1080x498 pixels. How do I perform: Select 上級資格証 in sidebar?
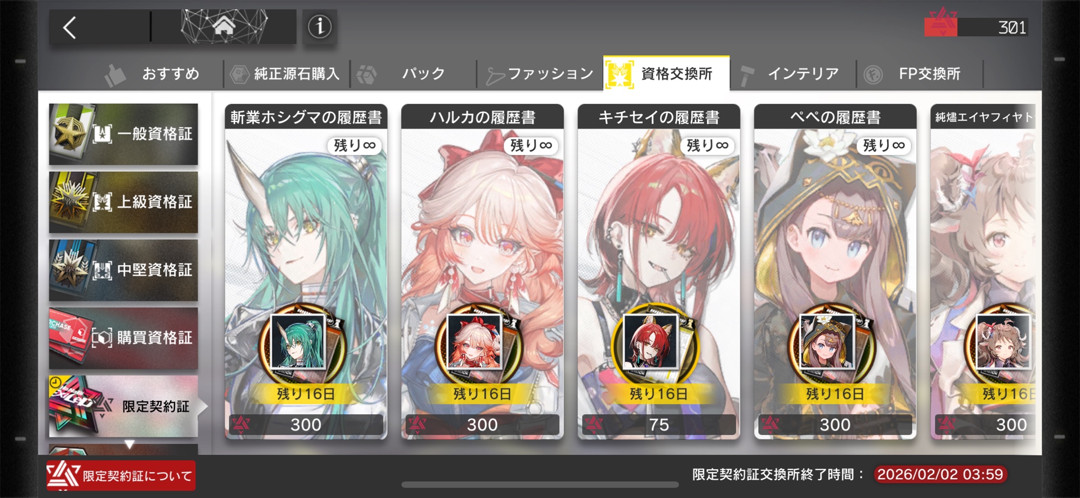pyautogui.click(x=124, y=202)
